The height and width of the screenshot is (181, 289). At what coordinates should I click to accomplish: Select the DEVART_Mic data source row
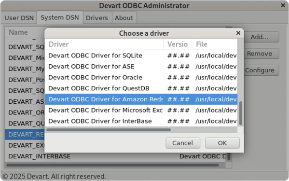tap(25, 58)
